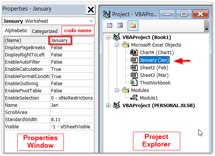
Task: Click the Module1 module icon
Action: click(134, 98)
